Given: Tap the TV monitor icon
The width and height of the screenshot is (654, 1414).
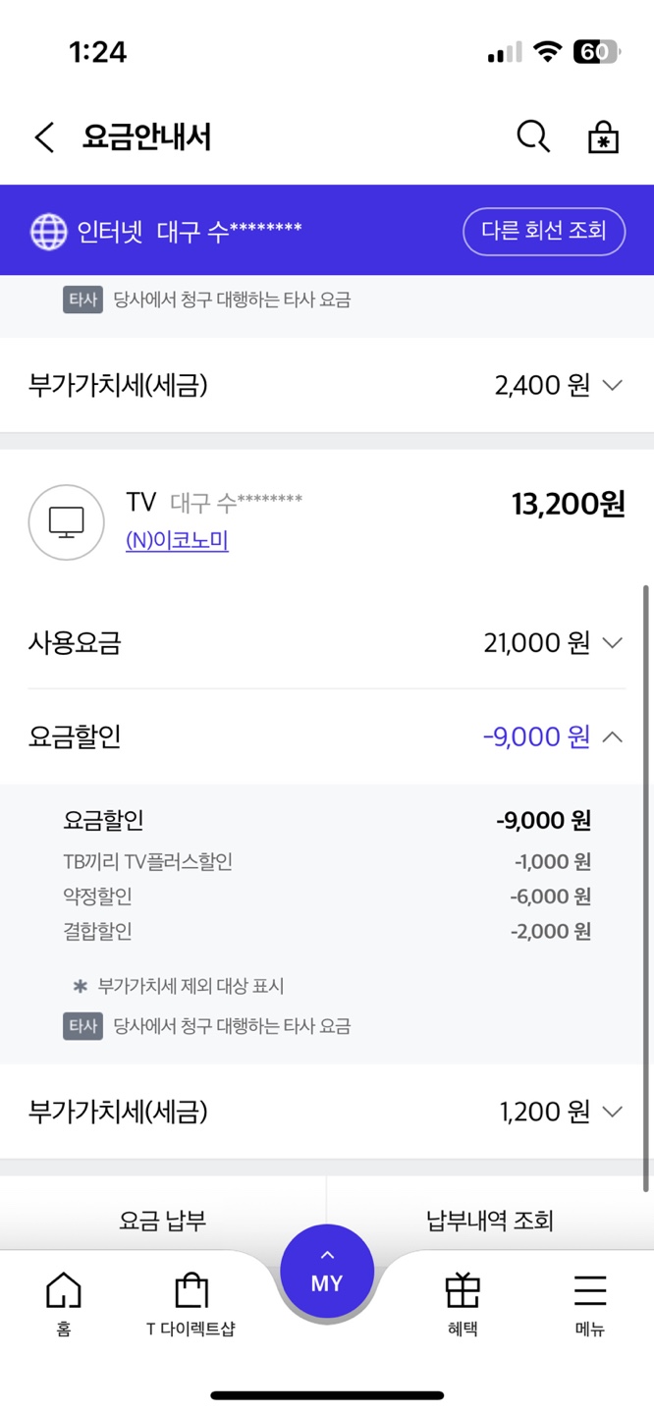Looking at the screenshot, I should (x=66, y=521).
